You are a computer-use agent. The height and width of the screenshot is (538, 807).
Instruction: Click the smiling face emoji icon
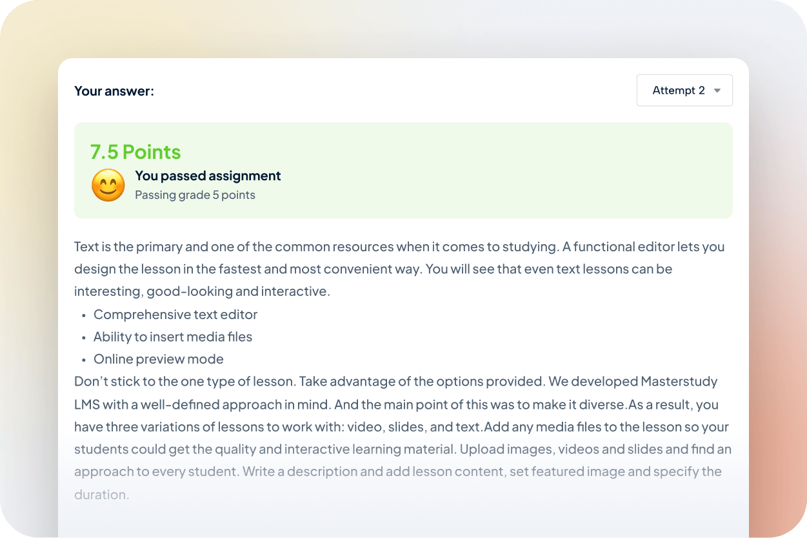click(x=108, y=185)
